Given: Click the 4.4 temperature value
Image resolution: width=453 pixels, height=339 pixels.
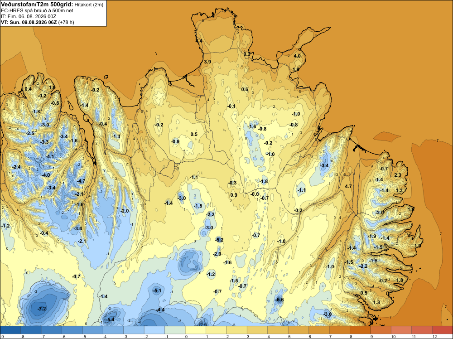Looking at the screenshot, I should (199, 41).
